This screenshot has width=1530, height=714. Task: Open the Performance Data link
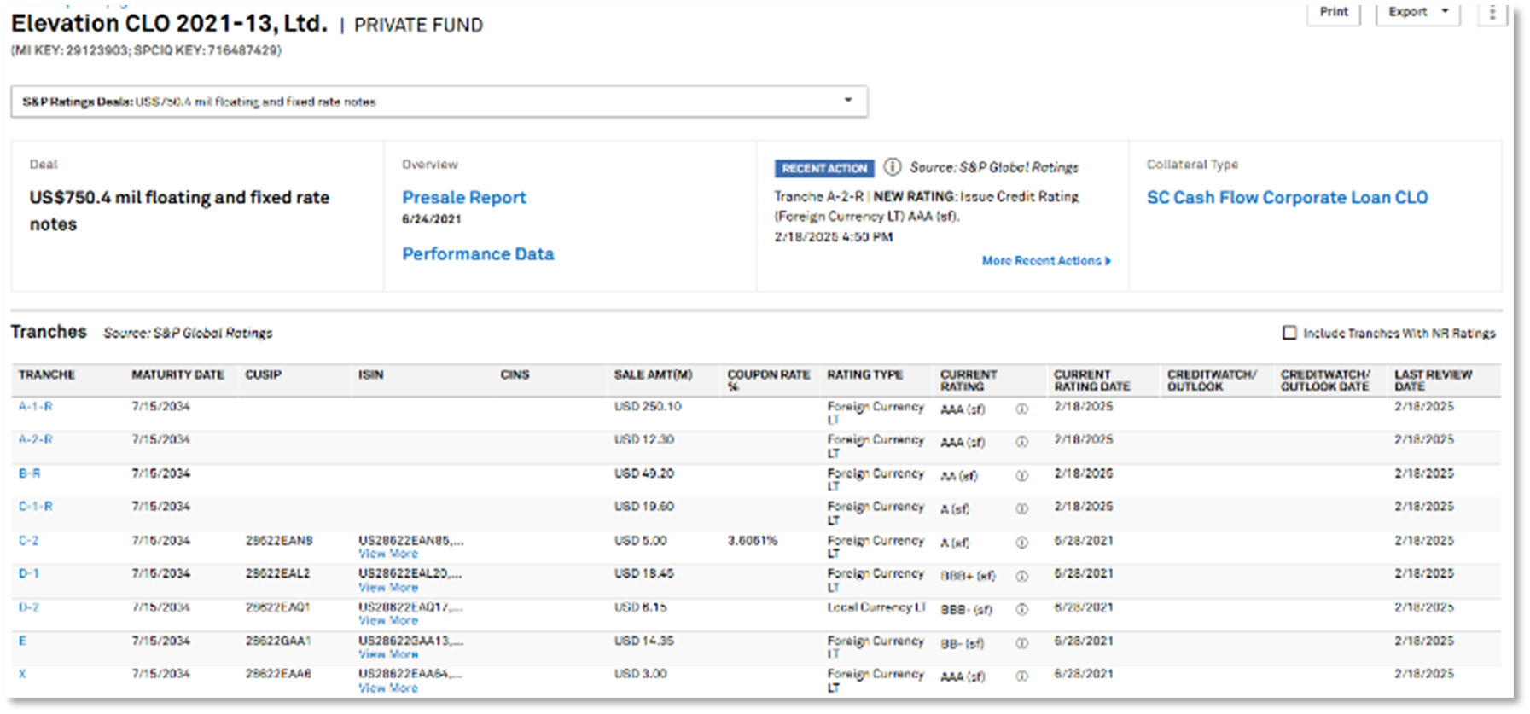tap(478, 254)
